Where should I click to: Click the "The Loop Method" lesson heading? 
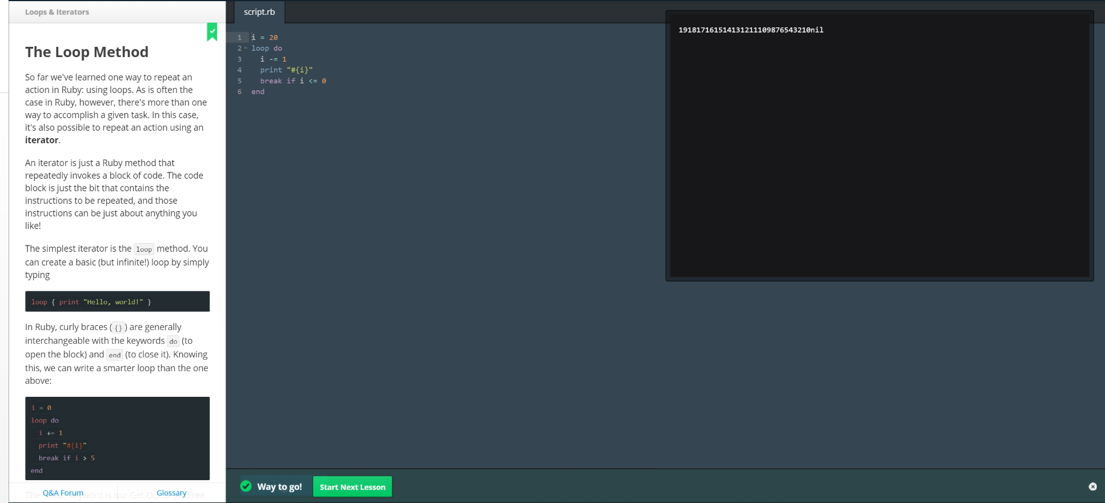click(x=87, y=52)
